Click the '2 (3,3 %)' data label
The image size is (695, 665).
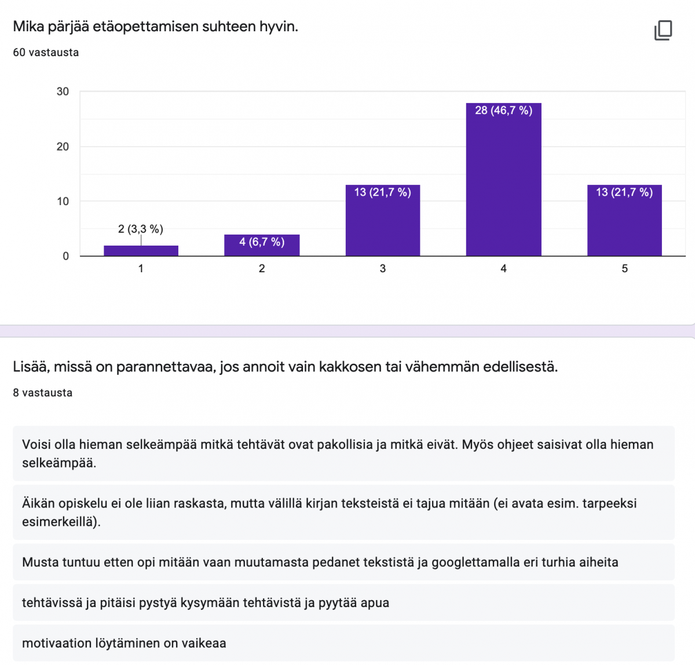(x=141, y=229)
